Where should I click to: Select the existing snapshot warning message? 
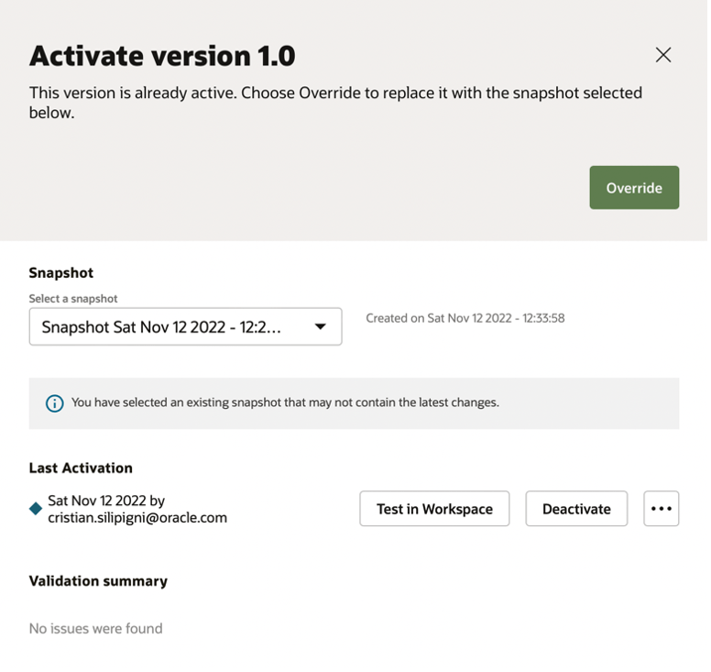click(285, 402)
